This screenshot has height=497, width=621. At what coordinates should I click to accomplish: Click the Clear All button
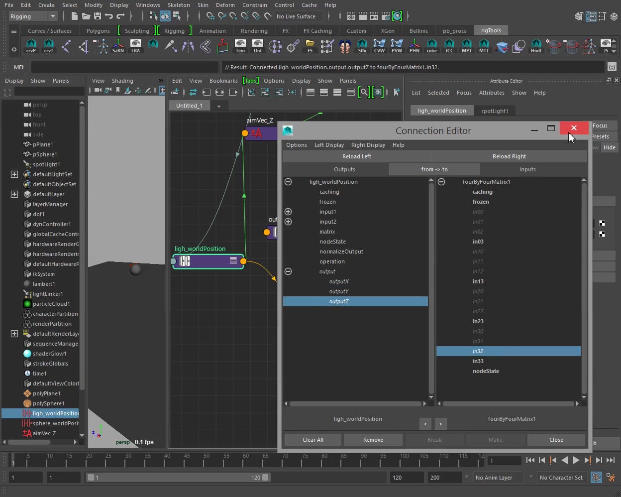click(x=312, y=440)
